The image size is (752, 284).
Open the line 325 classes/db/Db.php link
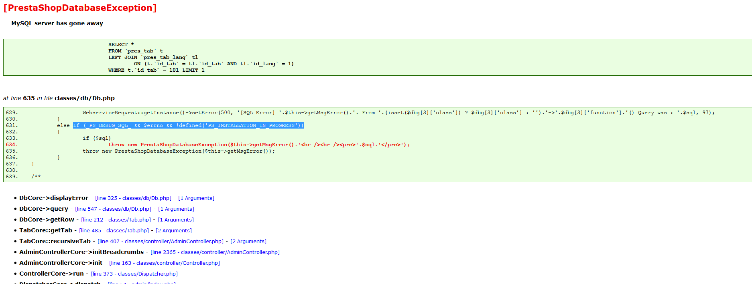point(133,198)
